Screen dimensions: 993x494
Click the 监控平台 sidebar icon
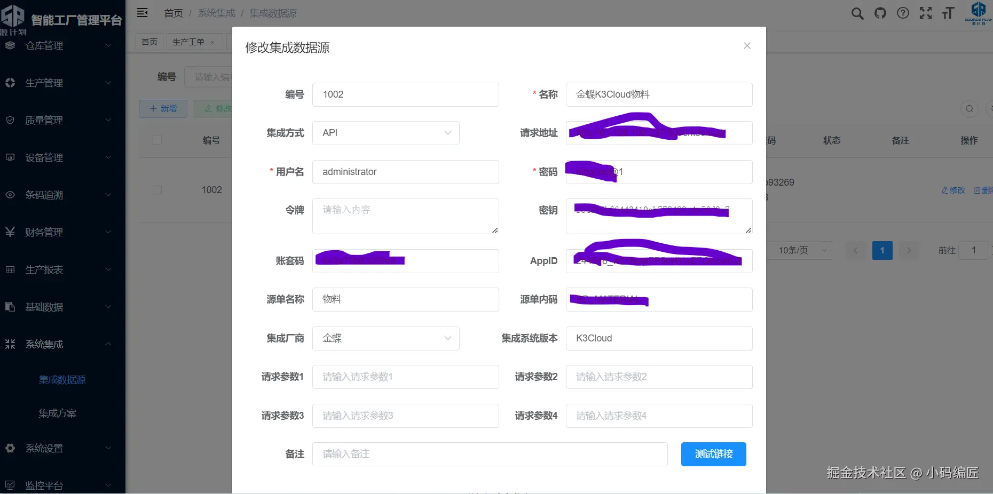click(10, 485)
